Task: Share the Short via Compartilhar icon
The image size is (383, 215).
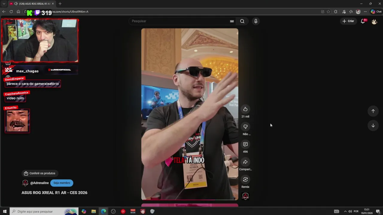Action: 245,162
